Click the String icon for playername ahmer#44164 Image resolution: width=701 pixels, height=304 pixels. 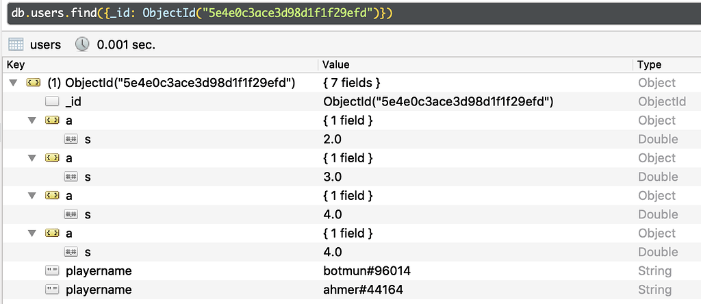pos(52,290)
